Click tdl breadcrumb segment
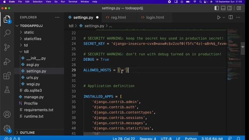Image resolution: width=249 pixels, height=140 pixels. pyautogui.click(x=71, y=26)
